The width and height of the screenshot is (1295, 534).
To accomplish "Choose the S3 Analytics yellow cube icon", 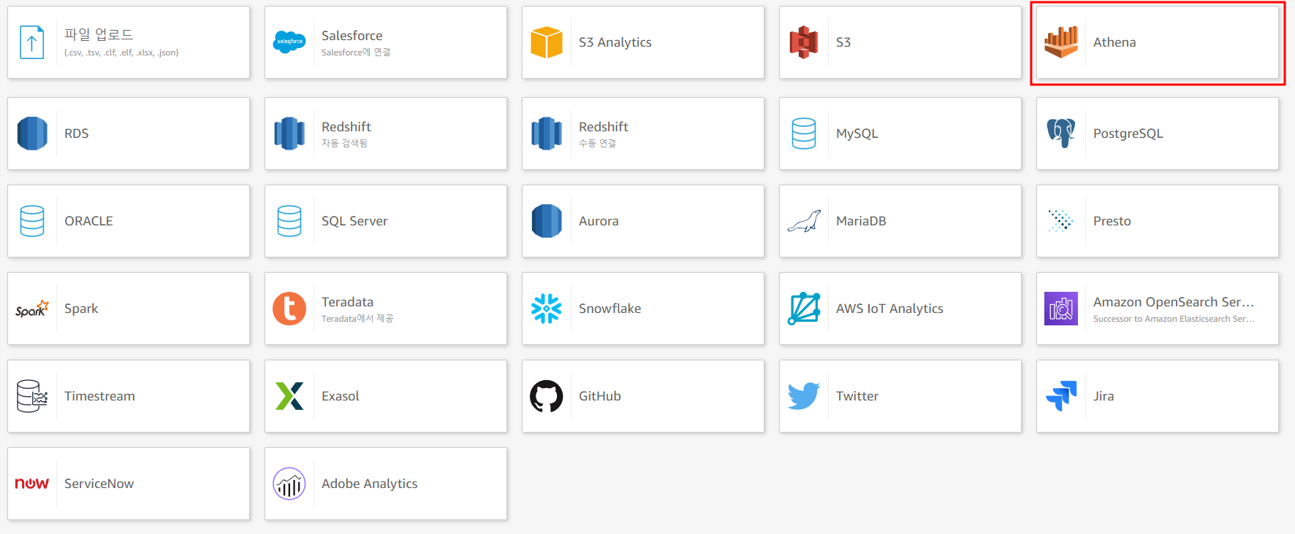I will 547,42.
